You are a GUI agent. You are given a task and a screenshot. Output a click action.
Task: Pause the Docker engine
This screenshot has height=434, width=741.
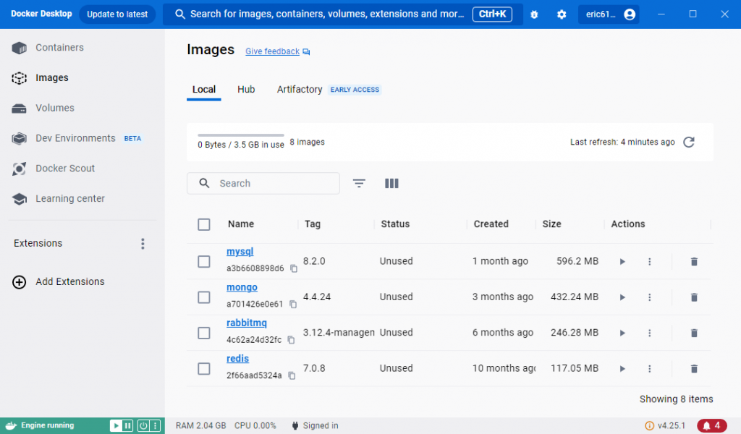click(127, 425)
